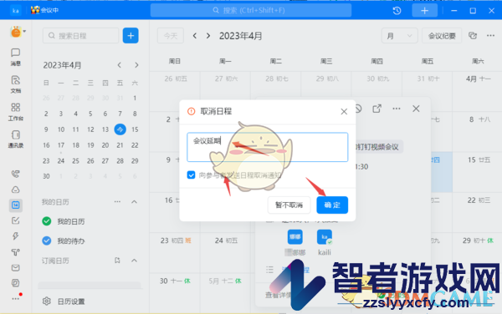Select April 15 cell in month view
The width and height of the screenshot is (502, 314).
(477, 172)
